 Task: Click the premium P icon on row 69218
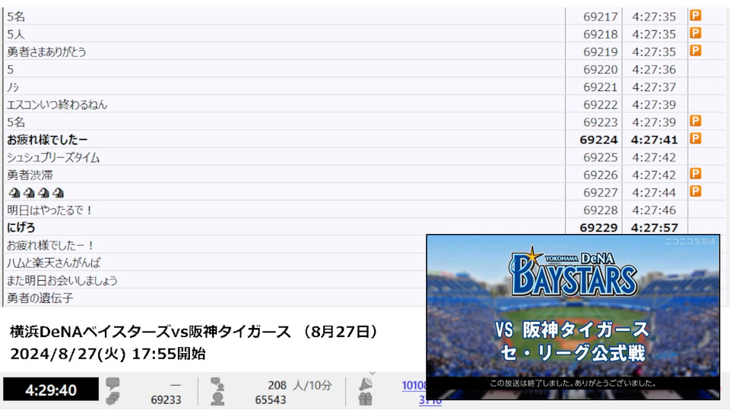[695, 33]
